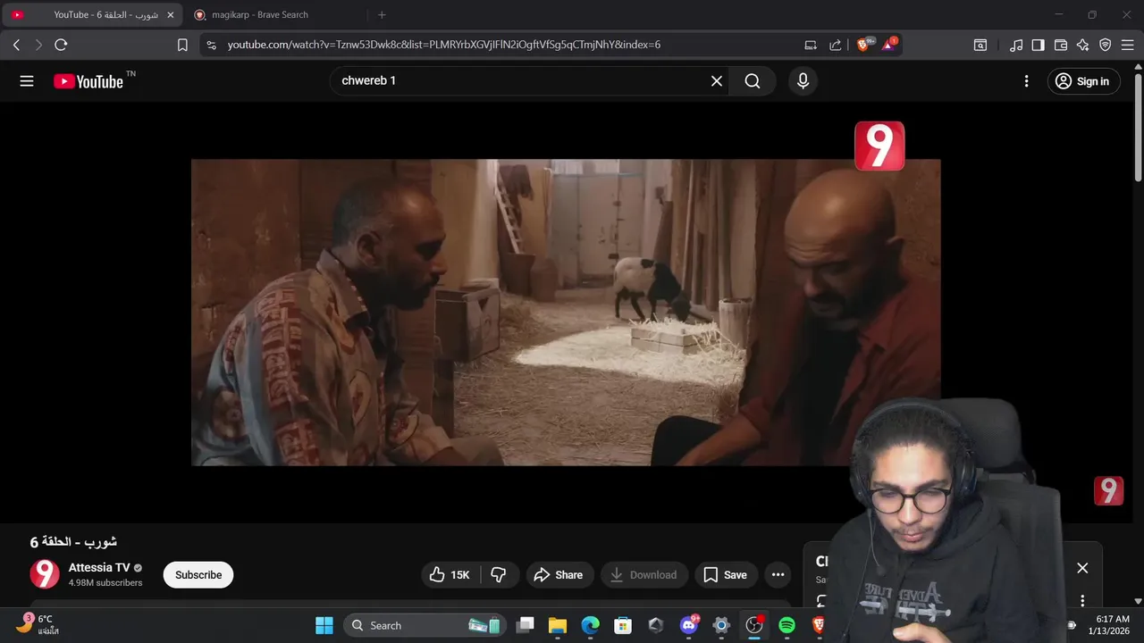Open Leo AI sparkle icon

point(1083,45)
